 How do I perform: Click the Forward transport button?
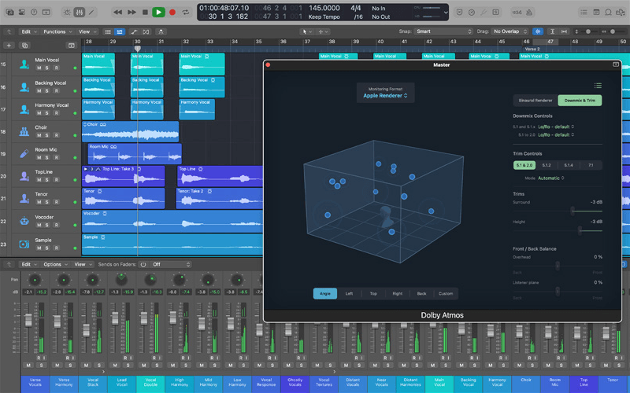[132, 12]
